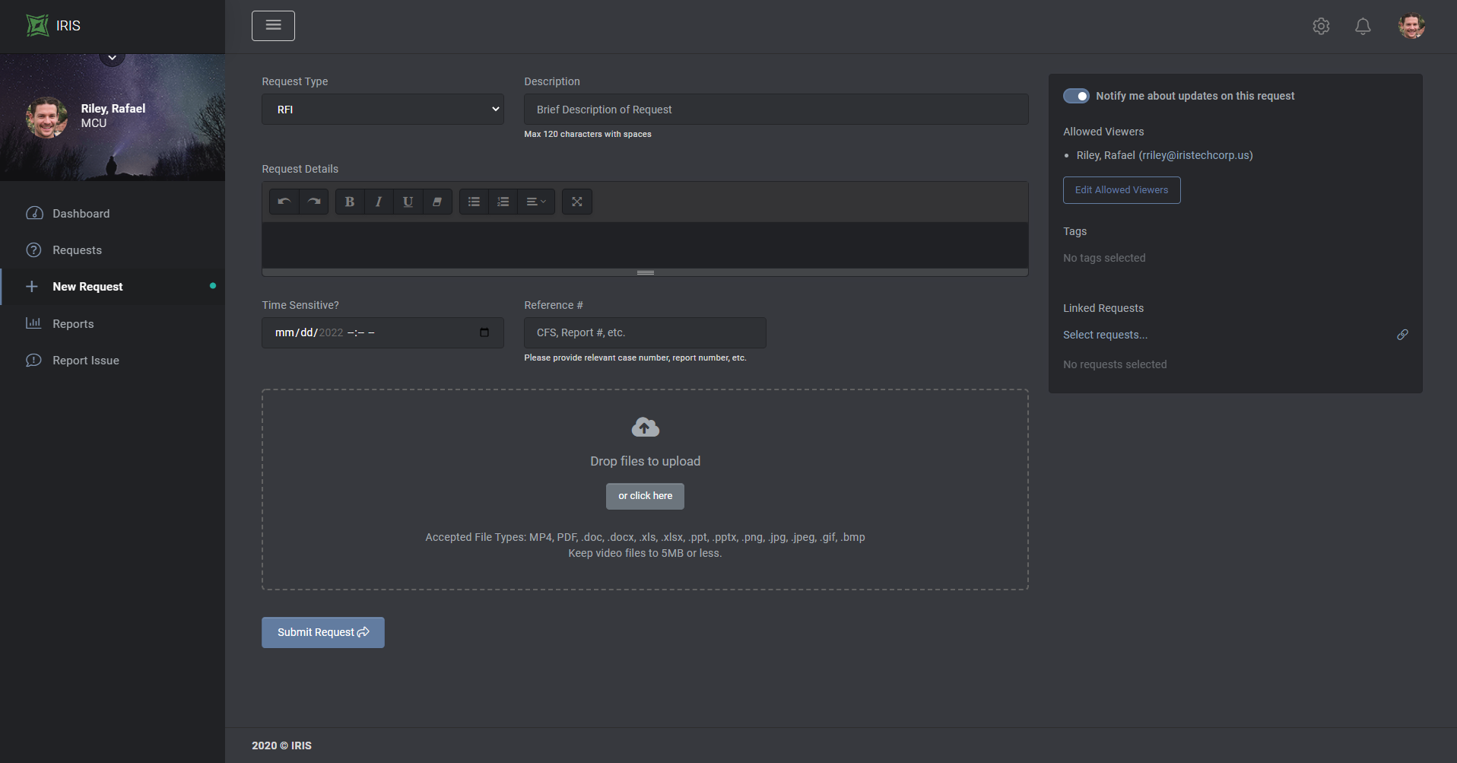Click the Brief Description of Request field

pyautogui.click(x=775, y=109)
